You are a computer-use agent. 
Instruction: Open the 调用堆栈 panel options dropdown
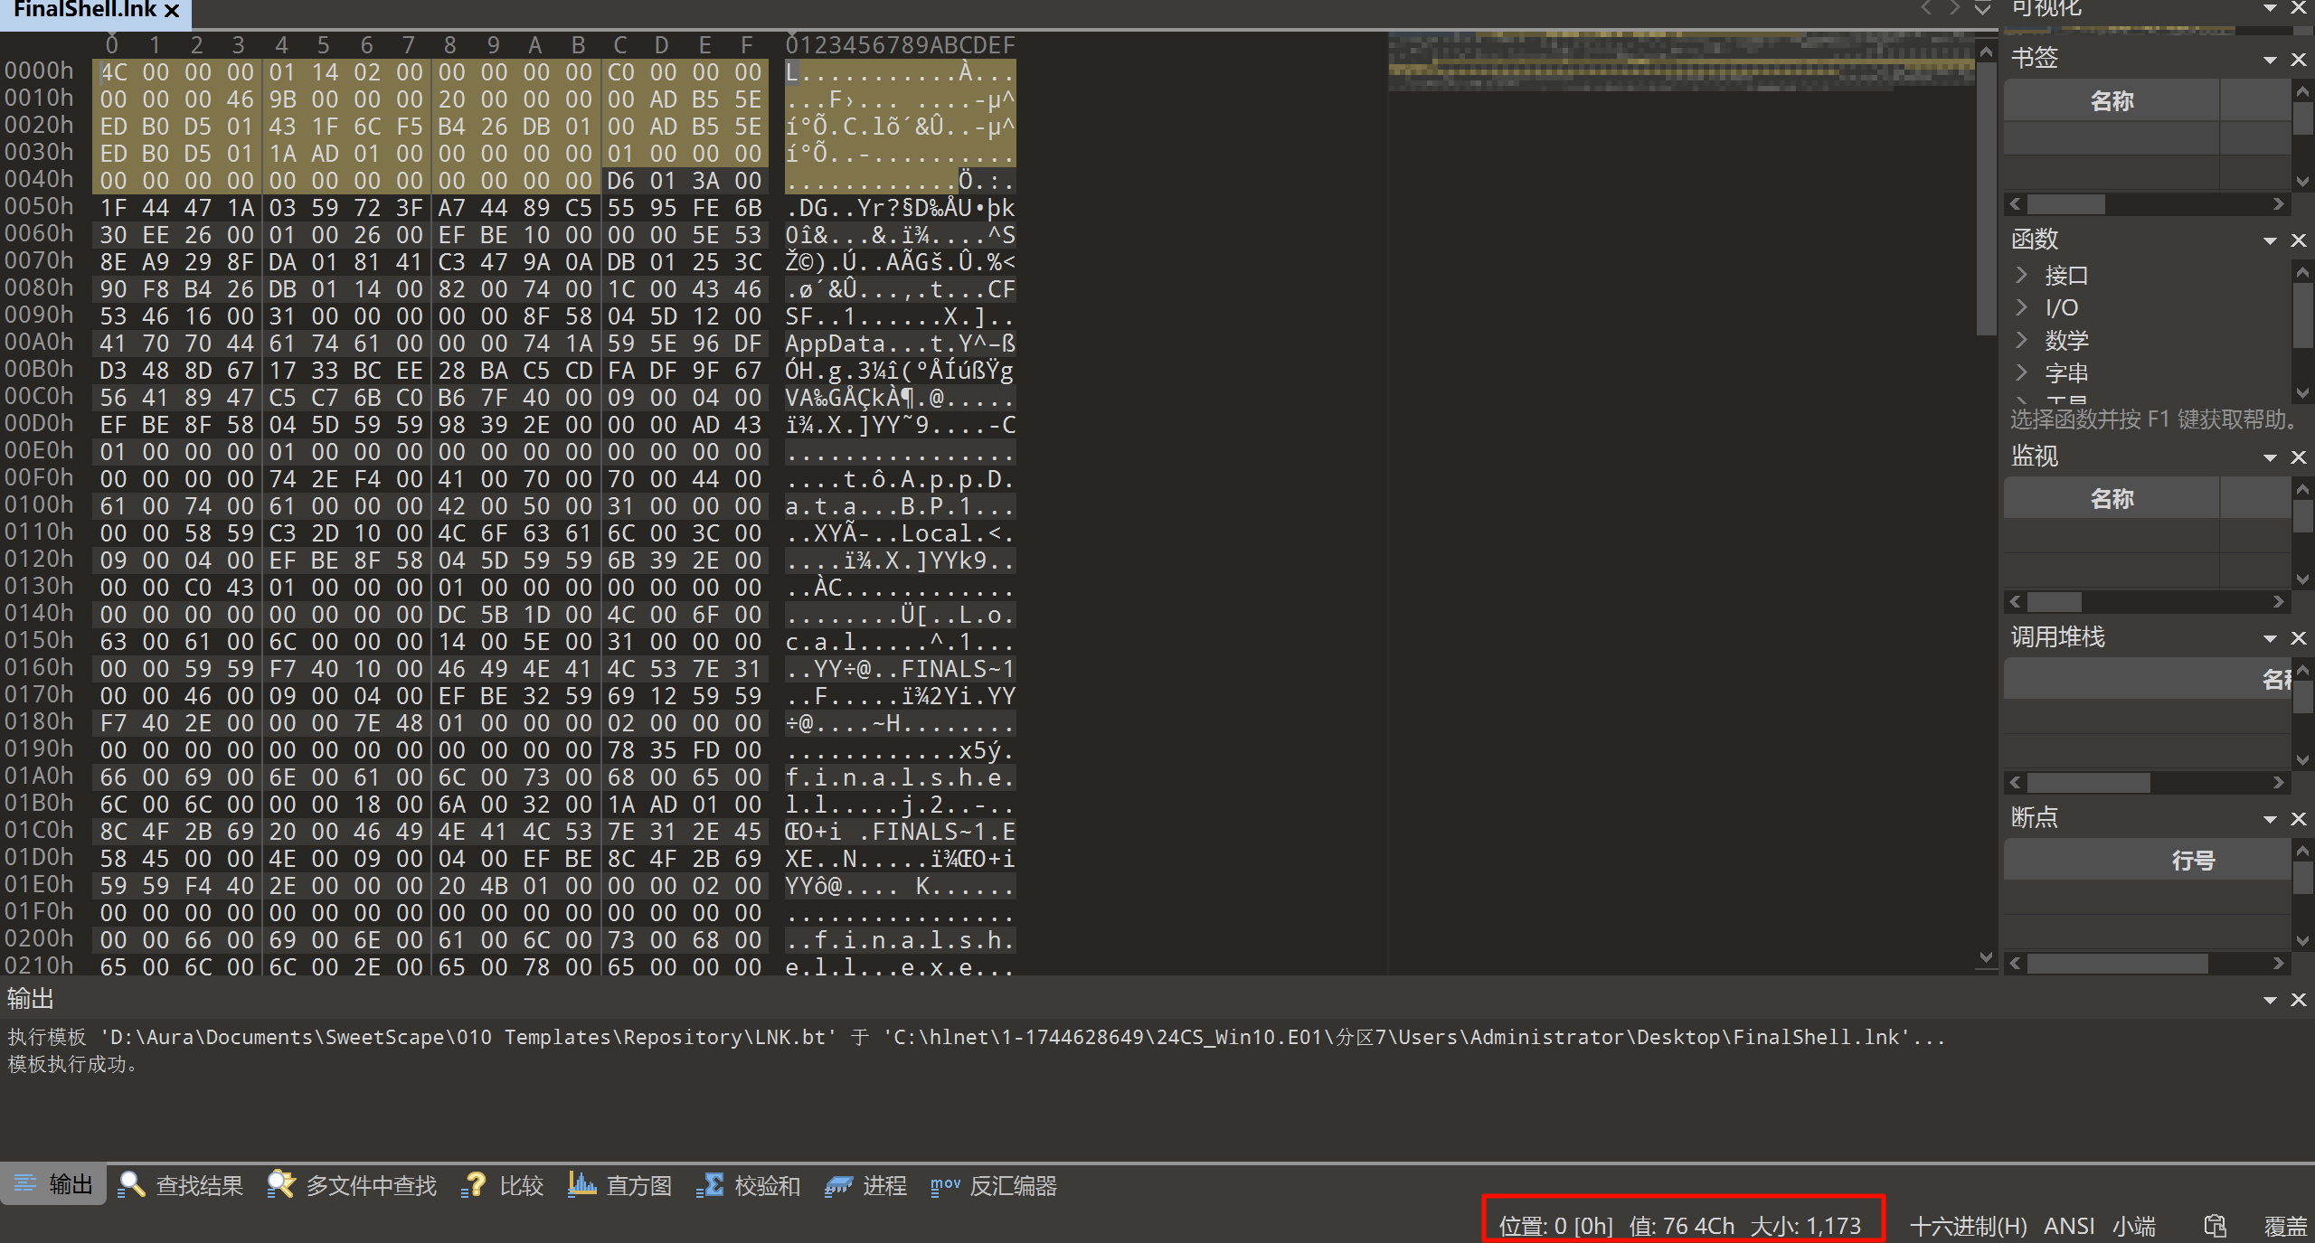[x=2270, y=638]
